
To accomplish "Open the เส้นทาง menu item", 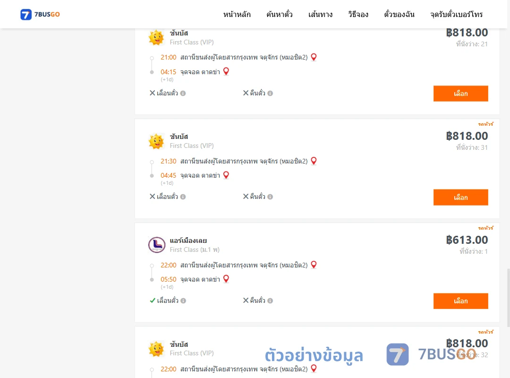I will coord(320,14).
